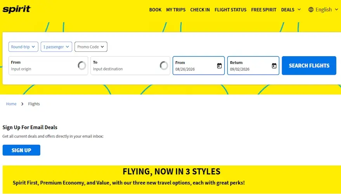Image resolution: width=341 pixels, height=194 pixels.
Task: Click the destination field loading spinner
Action: pyautogui.click(x=164, y=65)
